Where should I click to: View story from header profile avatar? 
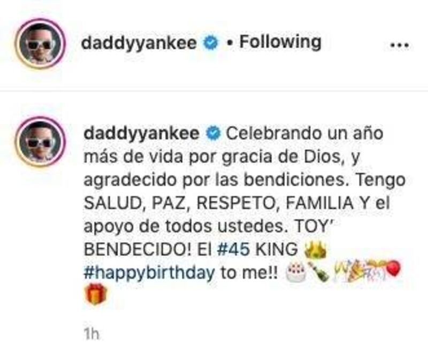(41, 44)
